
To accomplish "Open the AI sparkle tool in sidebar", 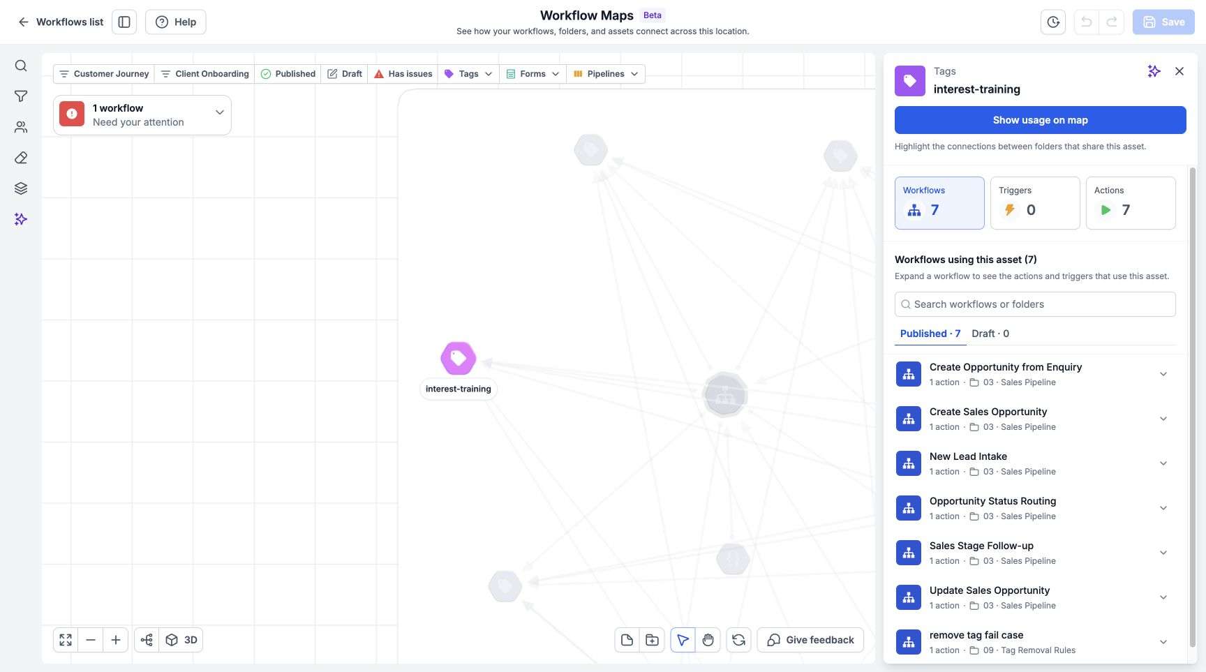I will point(21,219).
